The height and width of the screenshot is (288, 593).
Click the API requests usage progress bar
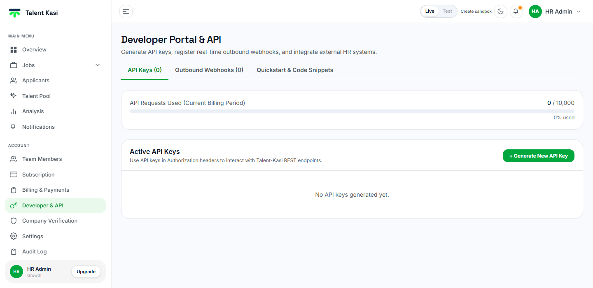click(352, 111)
